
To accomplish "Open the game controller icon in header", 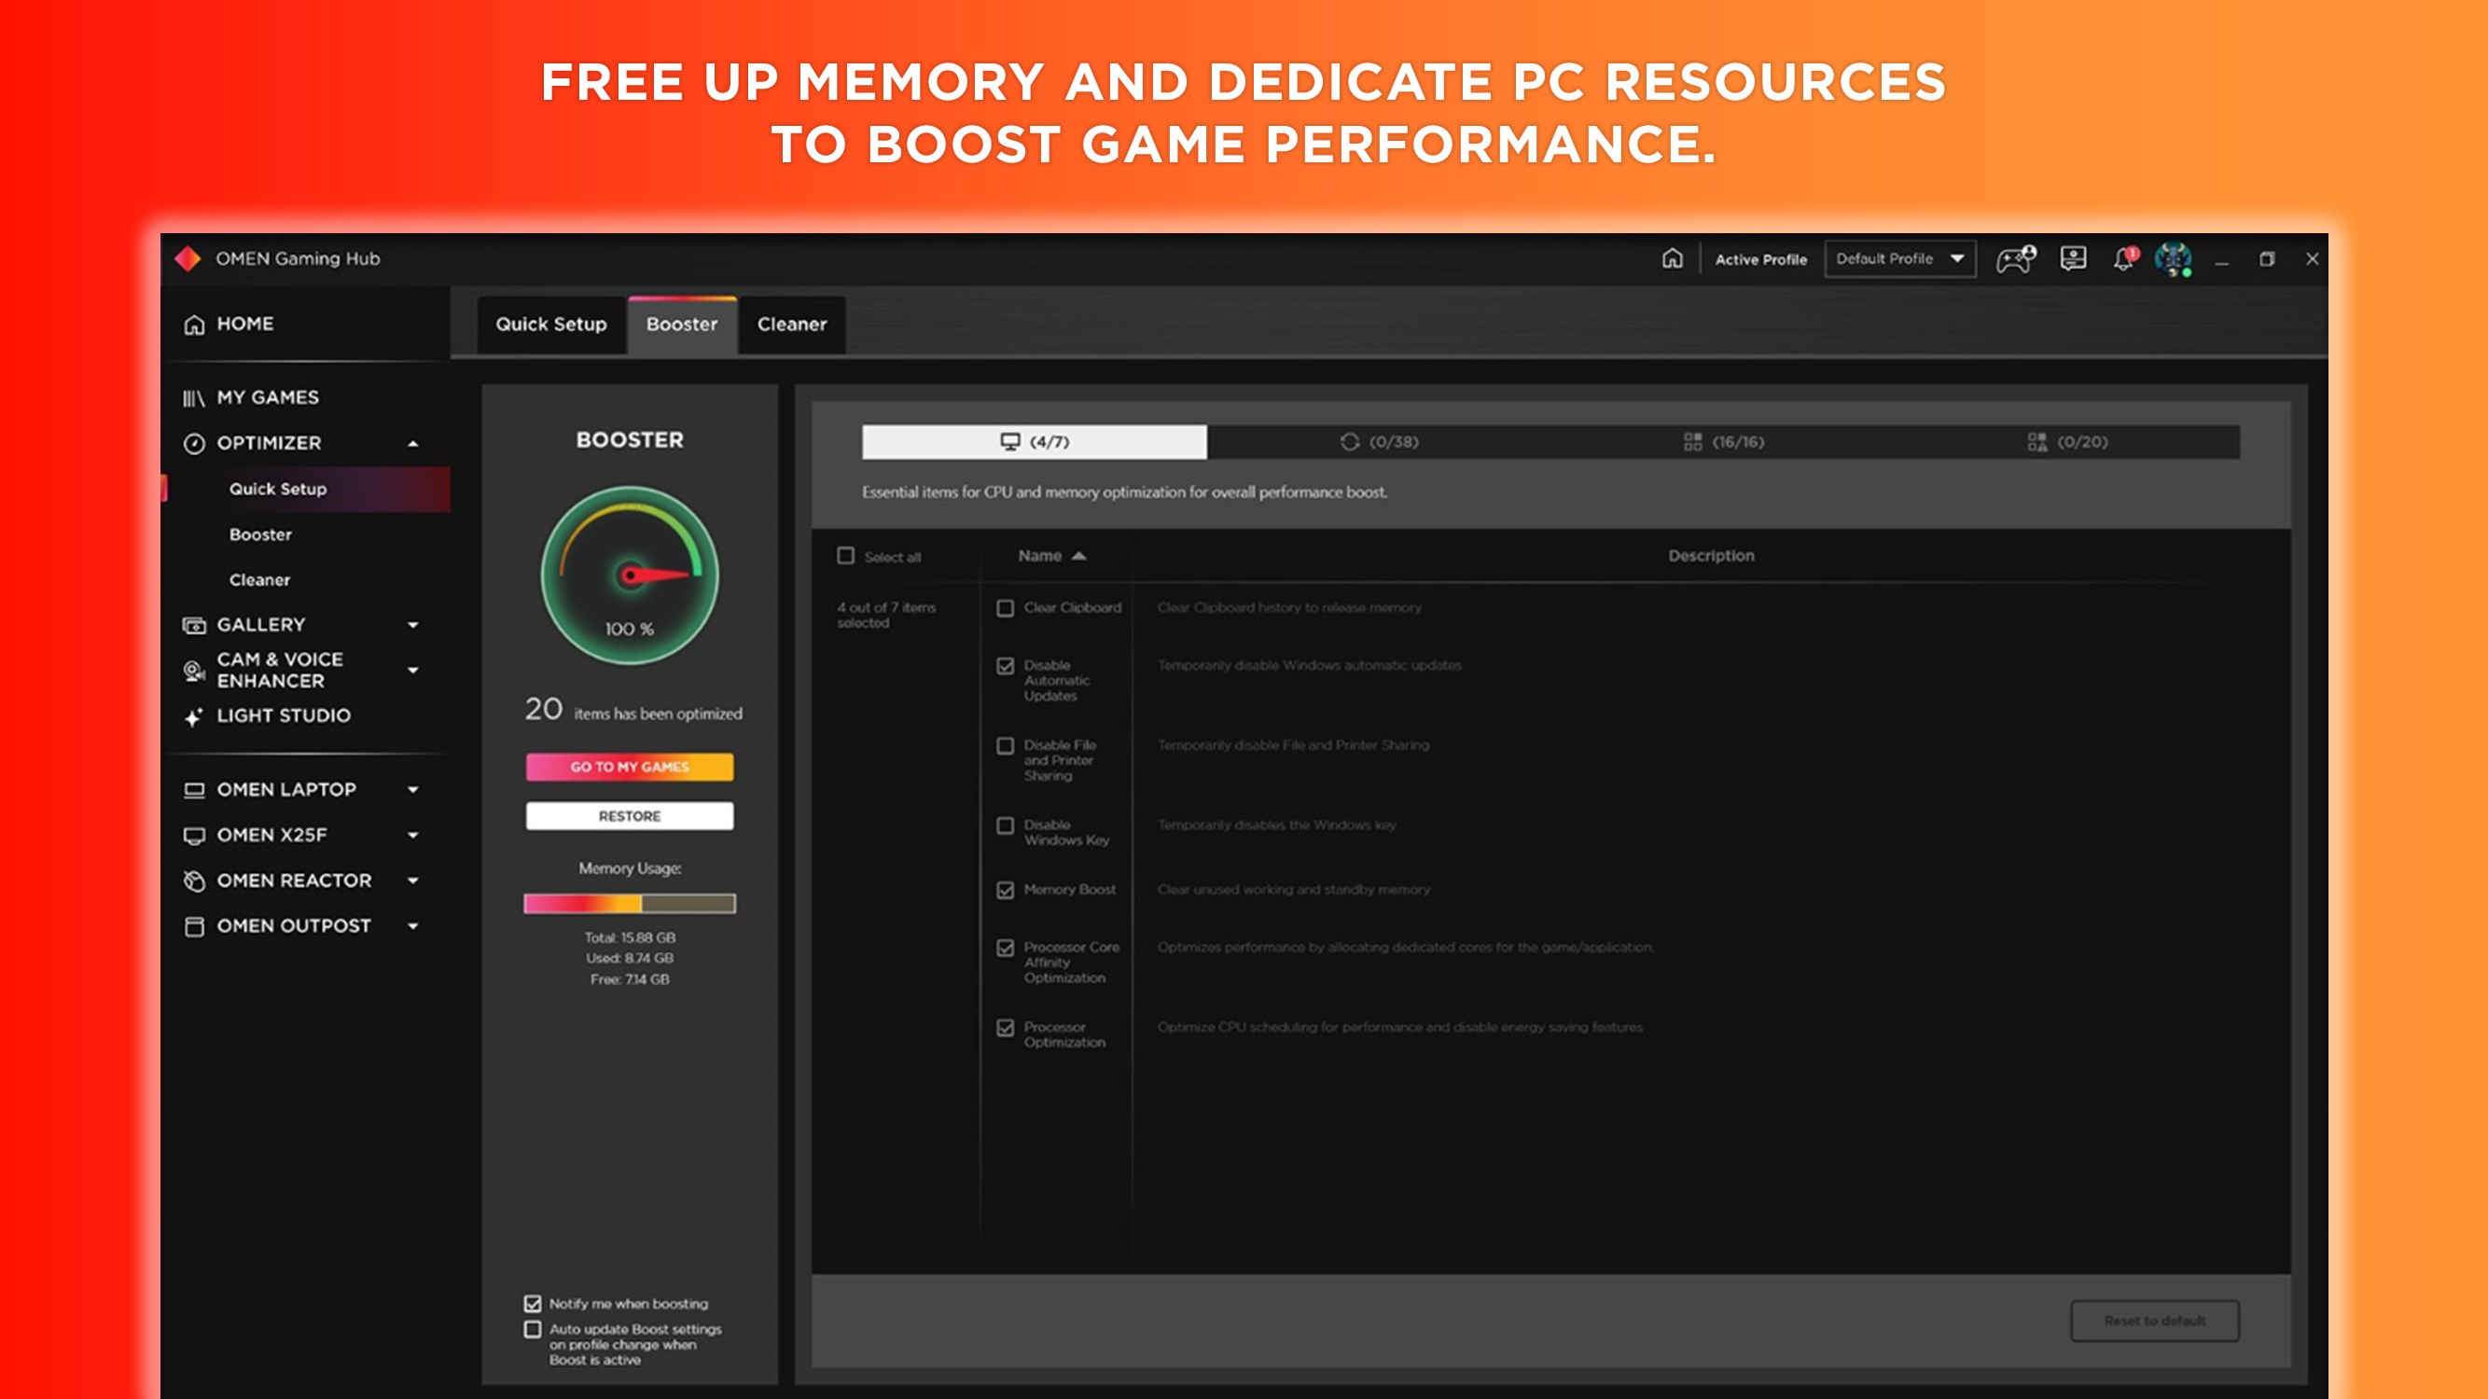I will tap(2015, 258).
